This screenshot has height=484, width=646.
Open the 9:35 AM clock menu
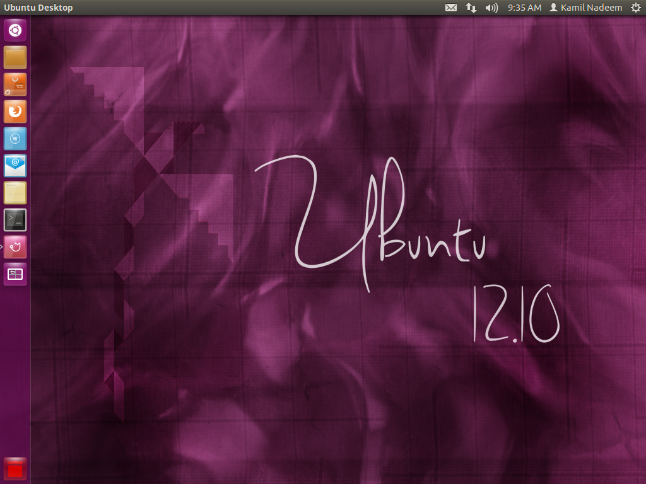pos(524,8)
